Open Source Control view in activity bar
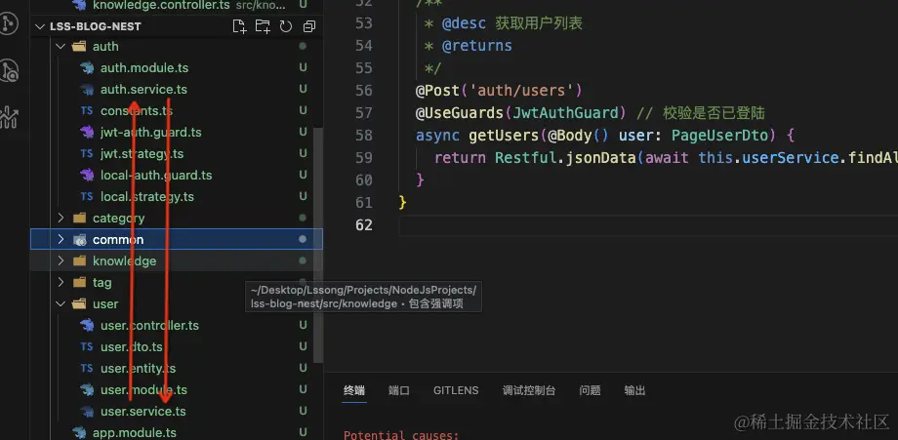 10,24
